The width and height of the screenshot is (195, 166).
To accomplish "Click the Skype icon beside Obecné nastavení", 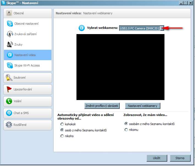I will (10, 24).
